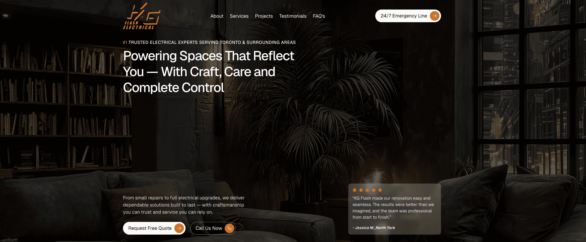Viewport: 586px width, 242px height.
Task: Click the second star in the review card
Action: coord(361,190)
